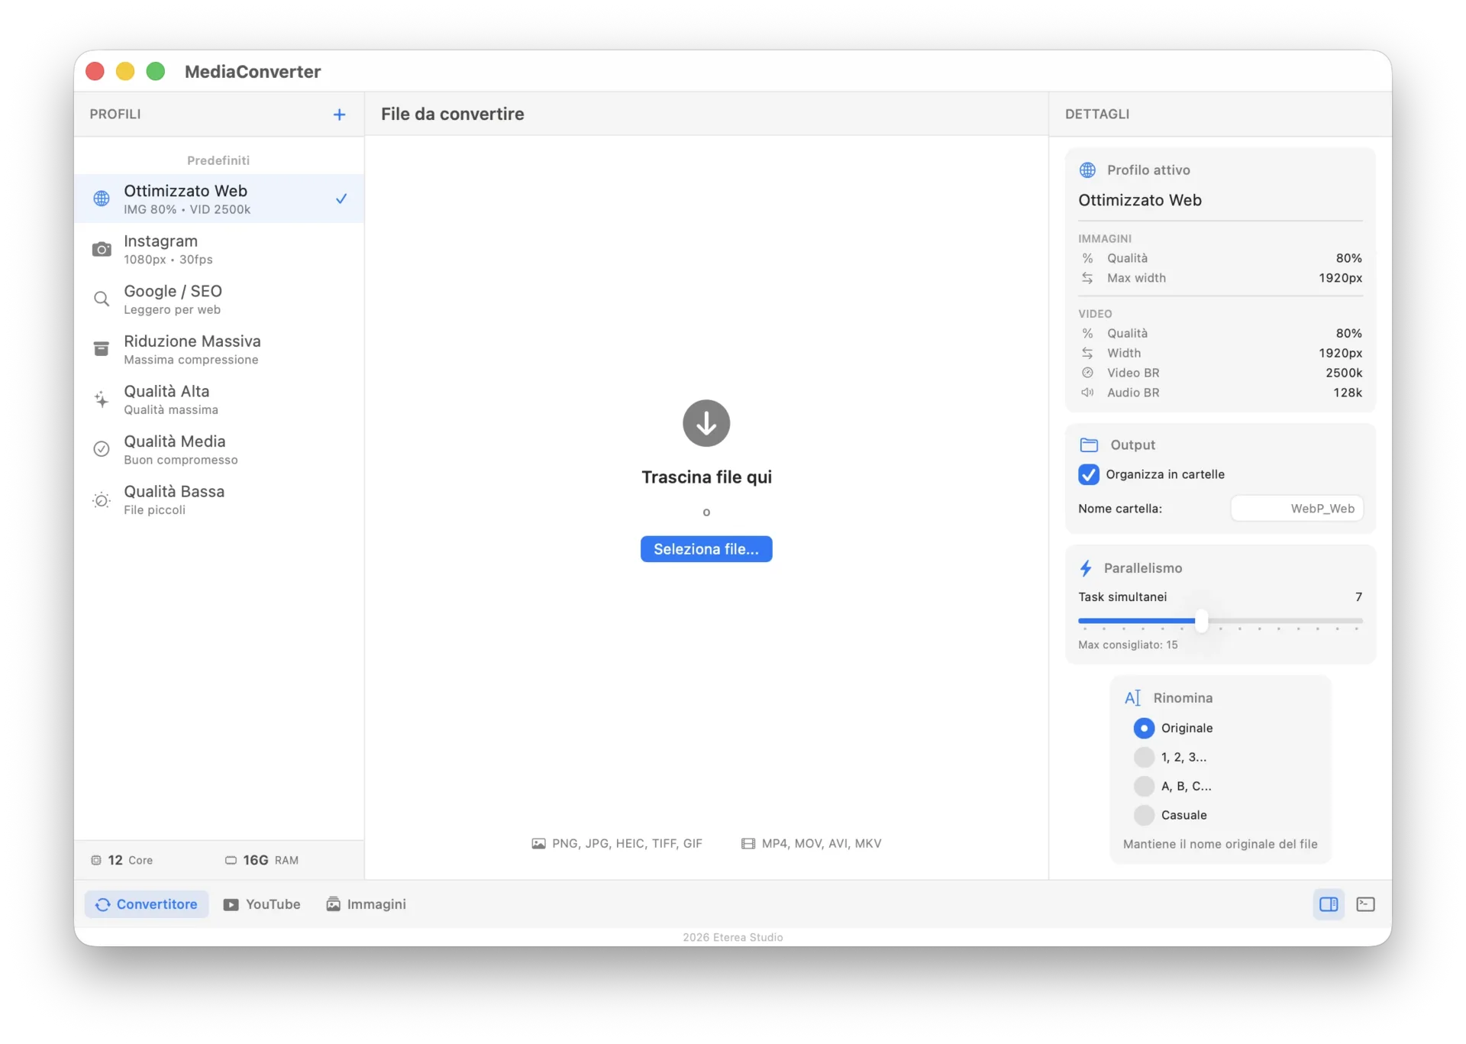This screenshot has height=1044, width=1466.
Task: Adjust the Task simultanei slider handle
Action: 1202,621
